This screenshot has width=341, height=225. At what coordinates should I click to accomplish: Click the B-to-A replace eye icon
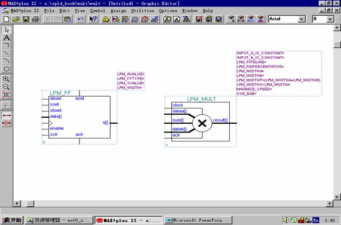point(241,19)
